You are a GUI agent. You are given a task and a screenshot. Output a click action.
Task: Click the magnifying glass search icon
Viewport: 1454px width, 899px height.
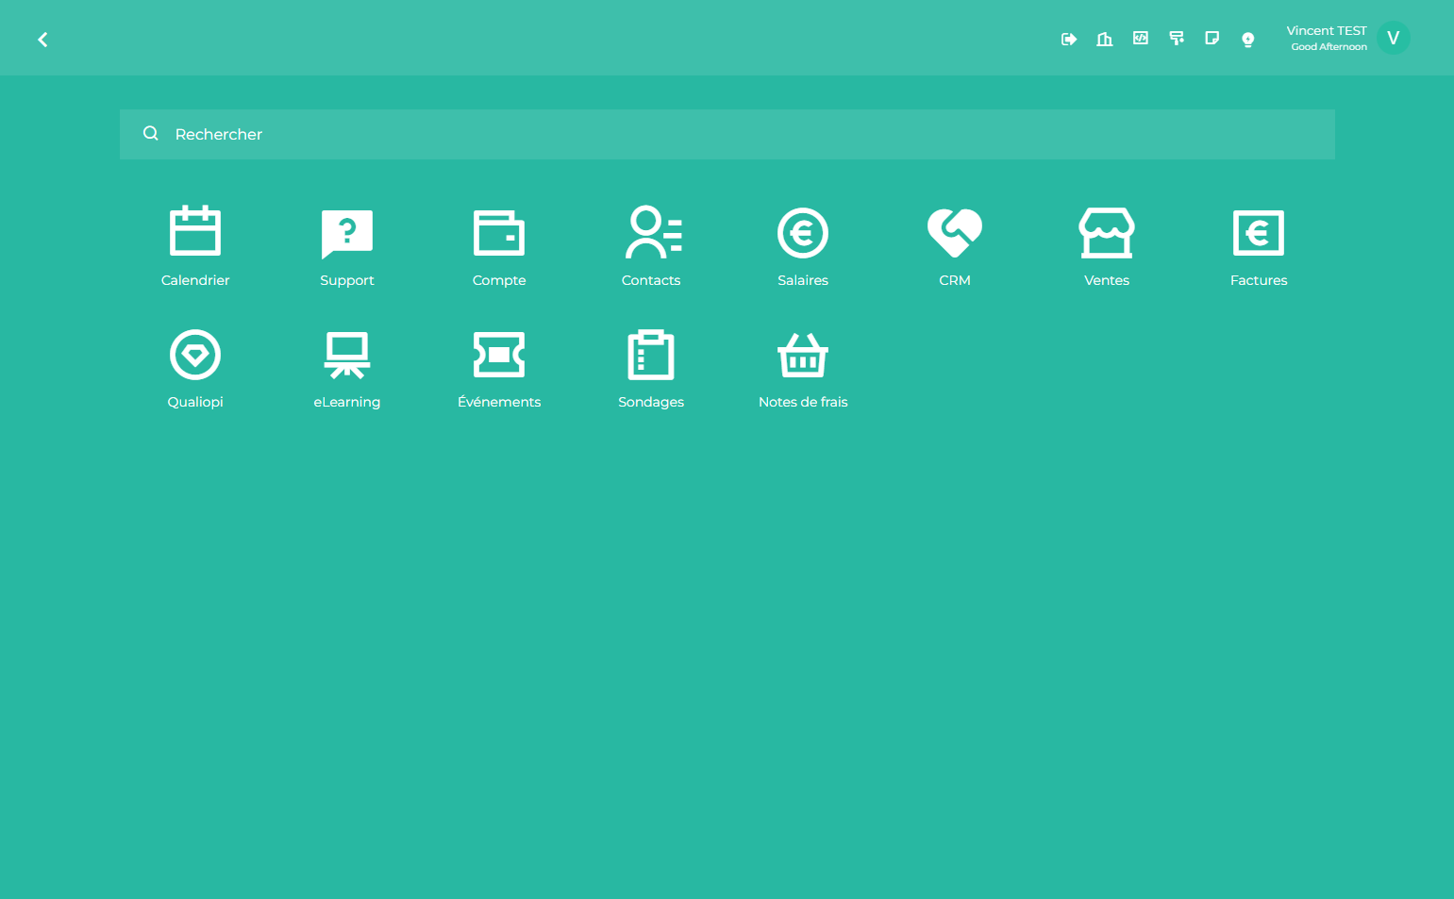(x=151, y=134)
